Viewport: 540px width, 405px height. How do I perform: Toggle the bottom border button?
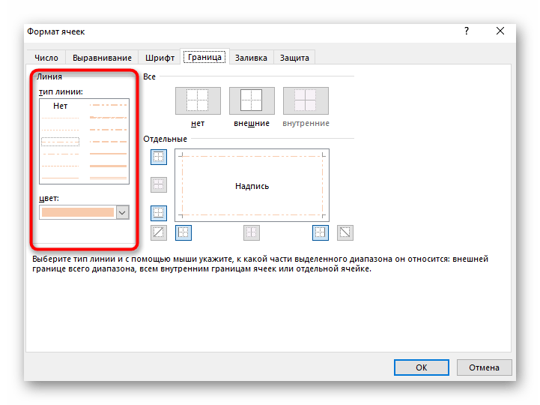coord(159,213)
